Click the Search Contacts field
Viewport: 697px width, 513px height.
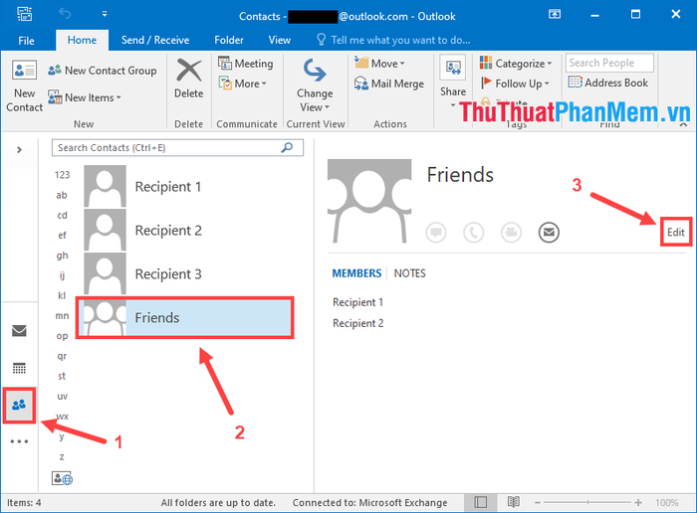tap(167, 147)
